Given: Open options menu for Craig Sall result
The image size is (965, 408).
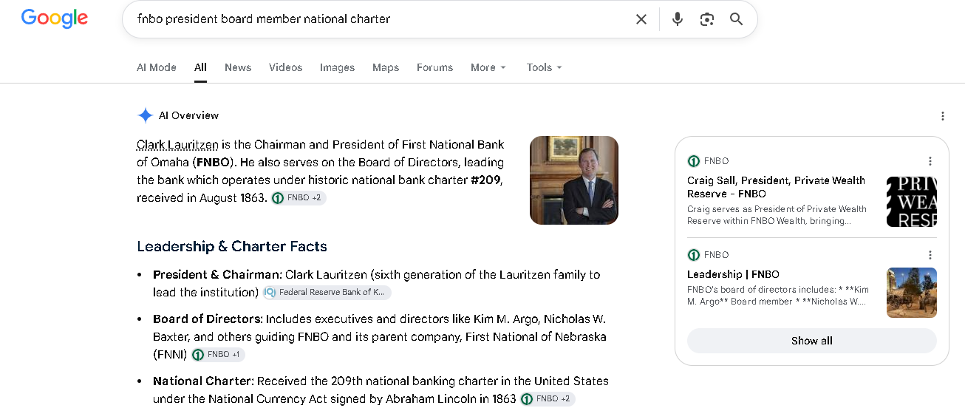Looking at the screenshot, I should coord(930,161).
